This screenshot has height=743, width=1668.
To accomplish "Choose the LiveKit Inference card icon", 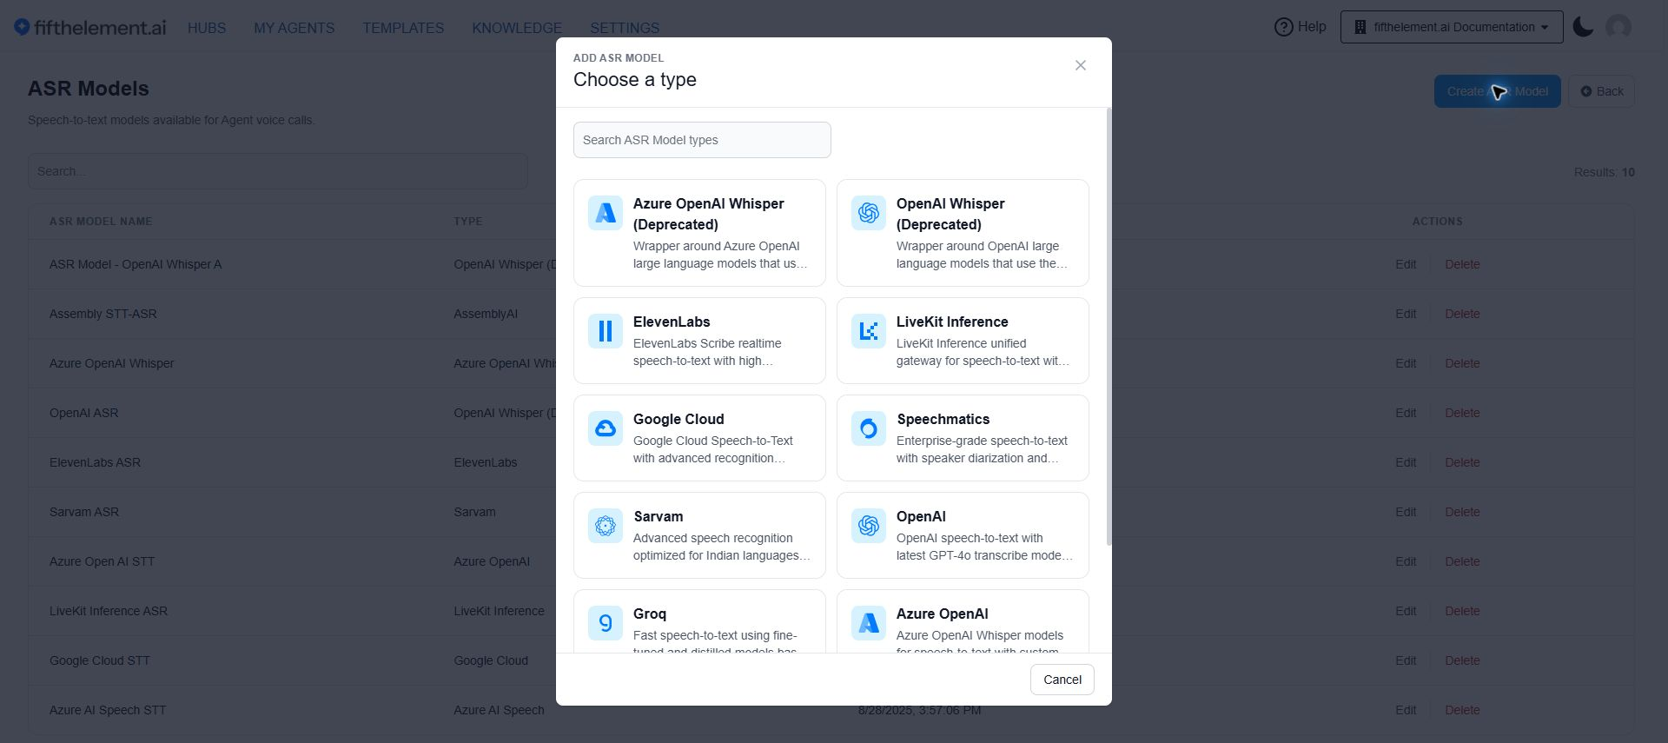I will pyautogui.click(x=869, y=331).
